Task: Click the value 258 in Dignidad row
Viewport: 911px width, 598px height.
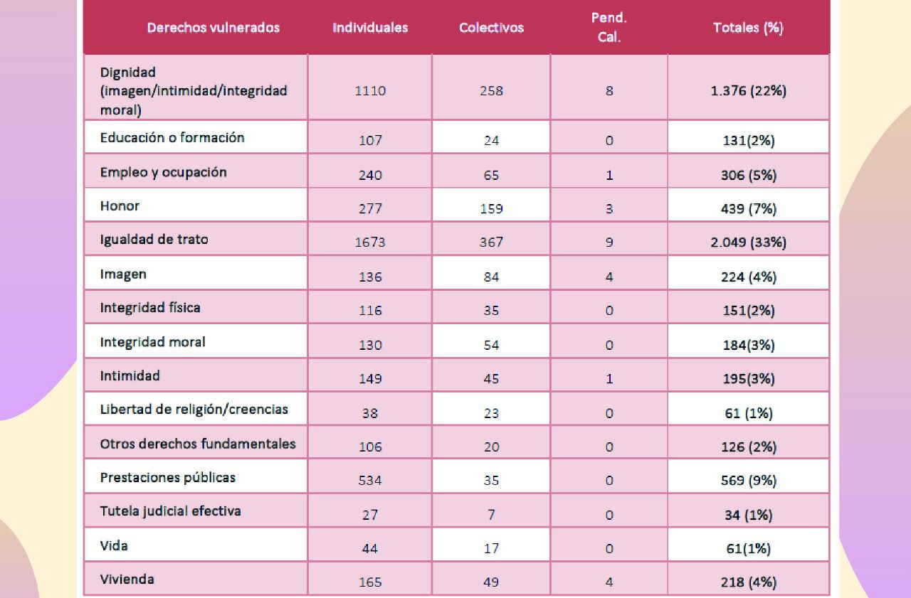Action: point(491,91)
